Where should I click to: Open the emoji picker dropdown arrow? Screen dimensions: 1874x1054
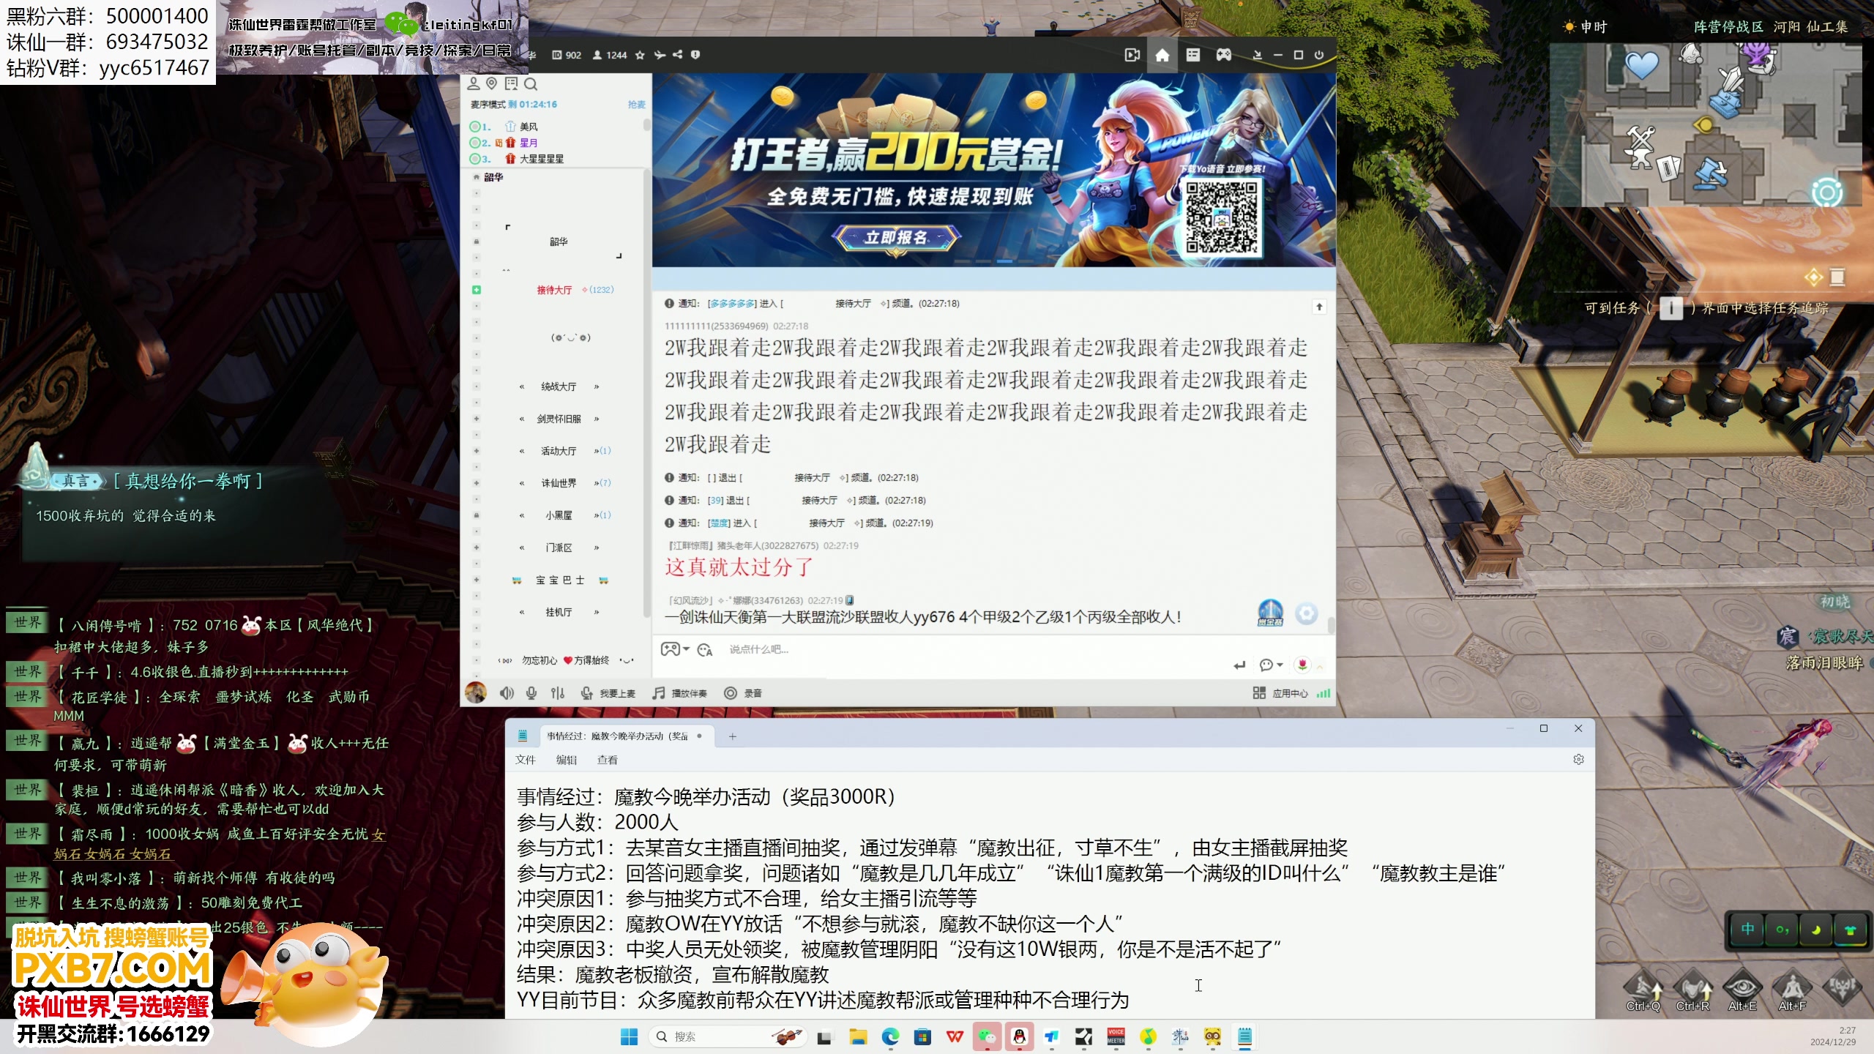(x=687, y=650)
